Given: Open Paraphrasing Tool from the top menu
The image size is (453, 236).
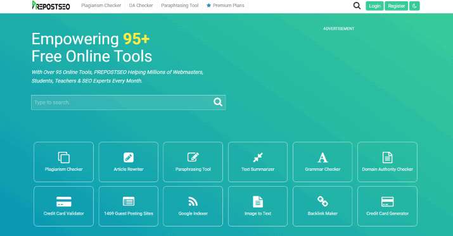Looking at the screenshot, I should tap(180, 6).
